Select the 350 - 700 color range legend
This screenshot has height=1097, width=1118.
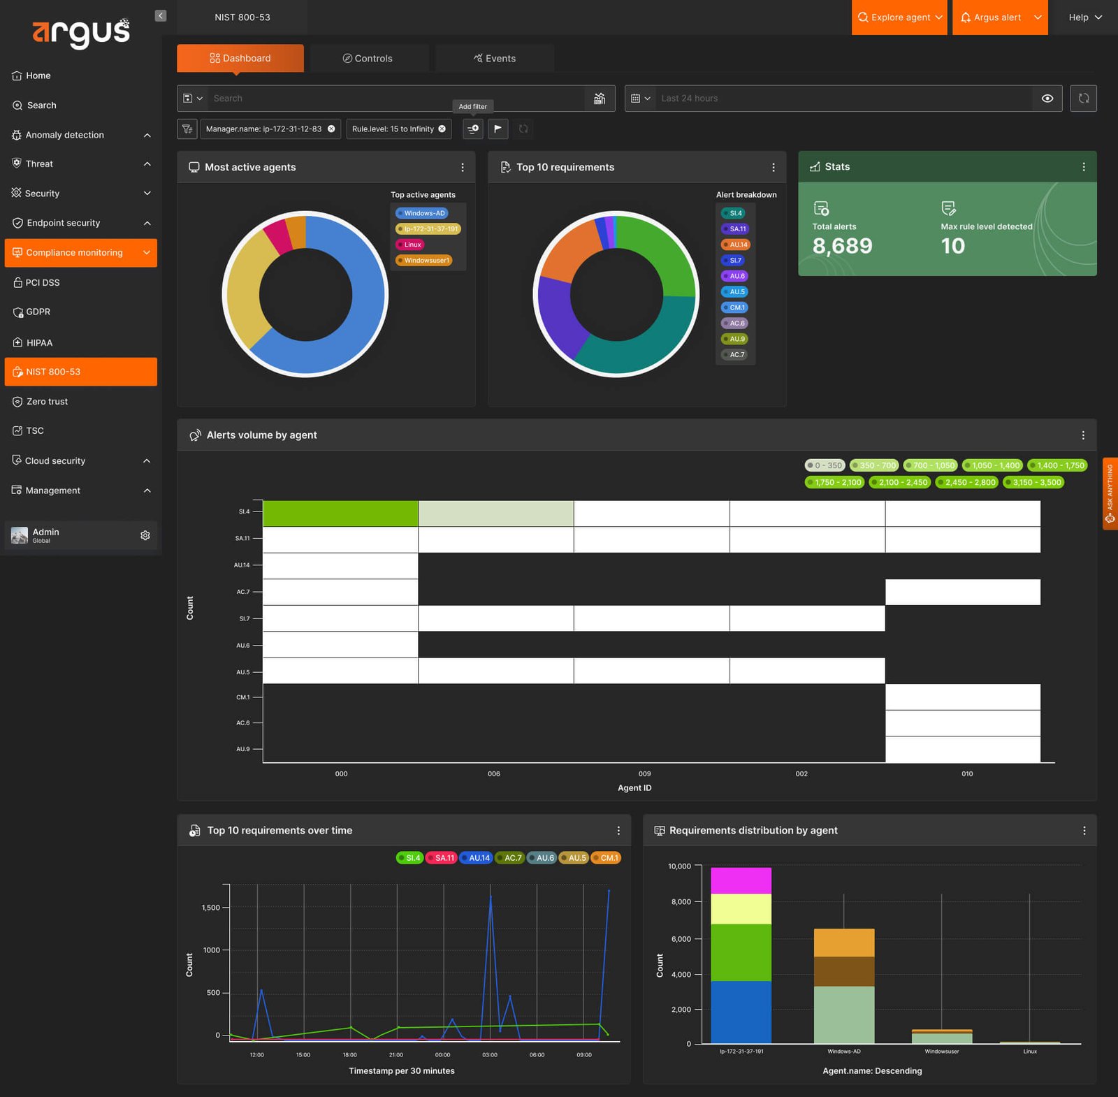pos(874,465)
